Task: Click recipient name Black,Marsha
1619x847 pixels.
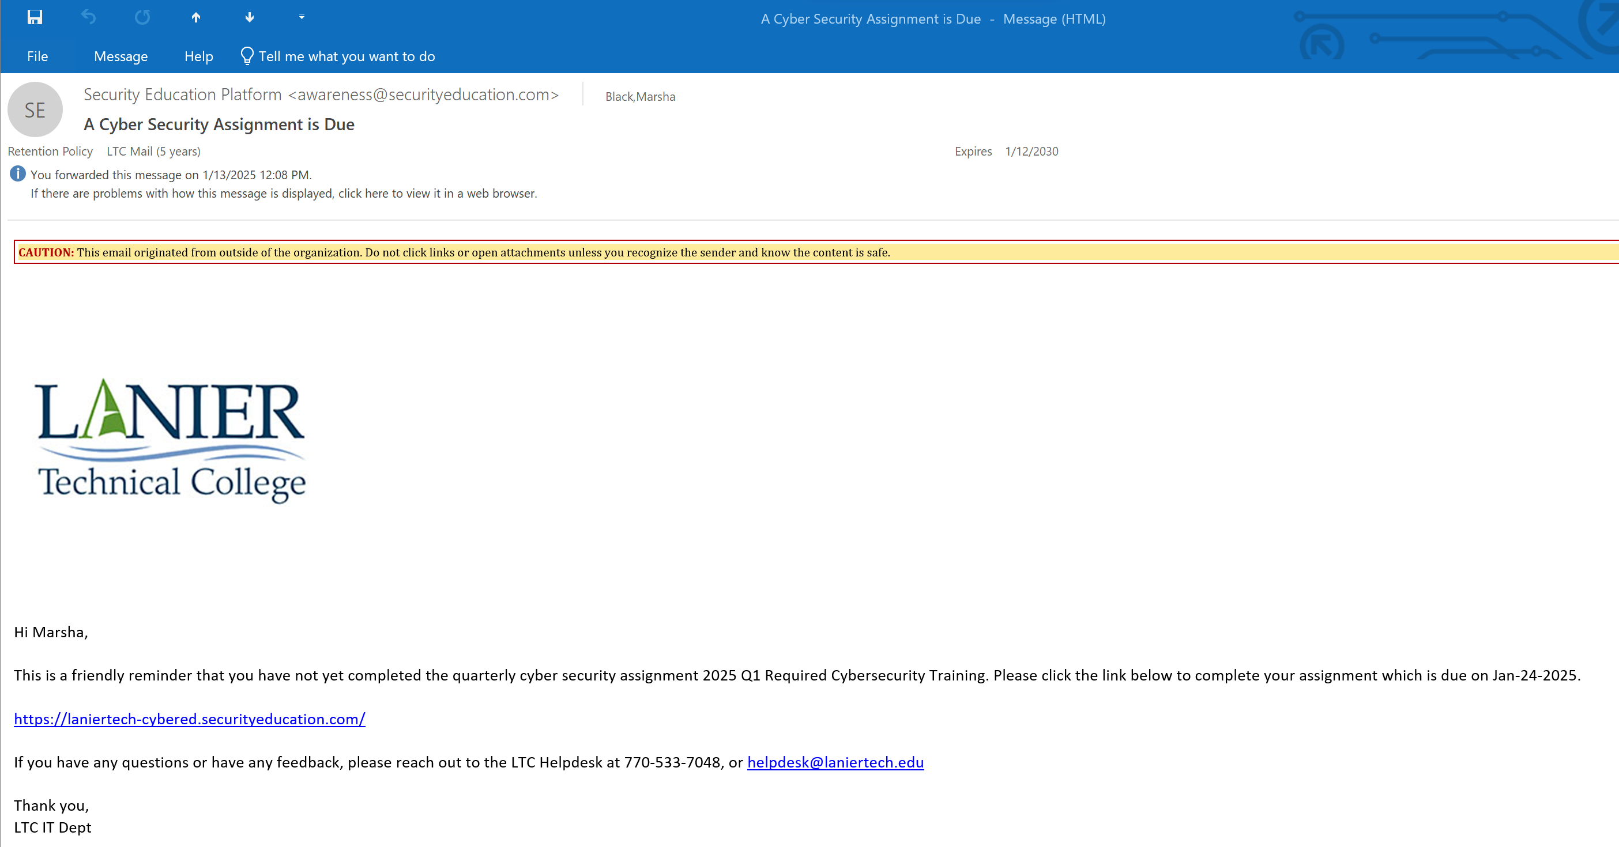Action: coord(640,97)
